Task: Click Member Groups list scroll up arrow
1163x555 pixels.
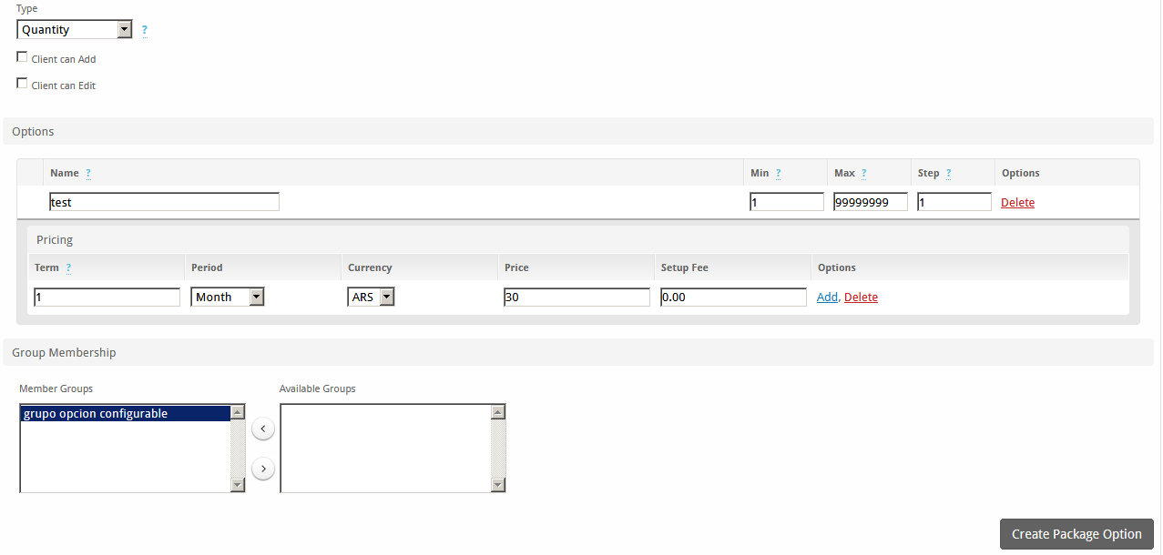Action: tap(238, 412)
